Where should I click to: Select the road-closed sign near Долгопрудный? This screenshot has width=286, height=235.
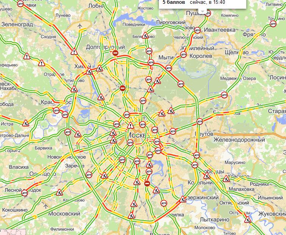point(115,53)
